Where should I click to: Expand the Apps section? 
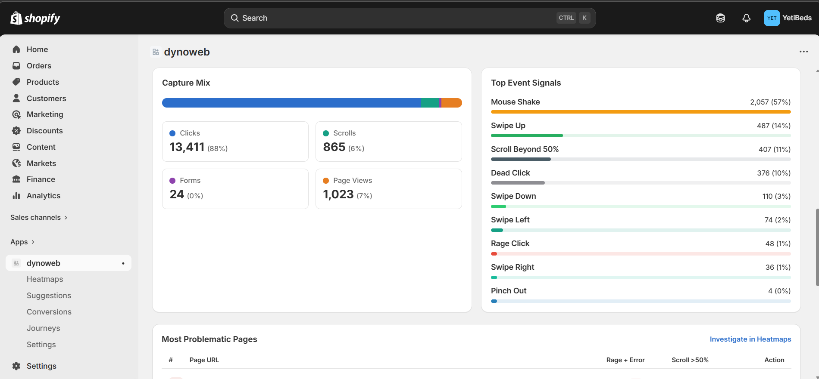pos(22,242)
